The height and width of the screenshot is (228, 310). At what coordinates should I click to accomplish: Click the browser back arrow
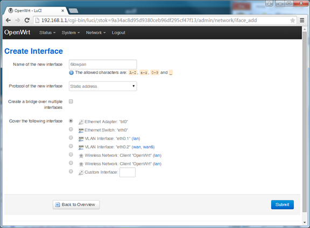click(8, 20)
